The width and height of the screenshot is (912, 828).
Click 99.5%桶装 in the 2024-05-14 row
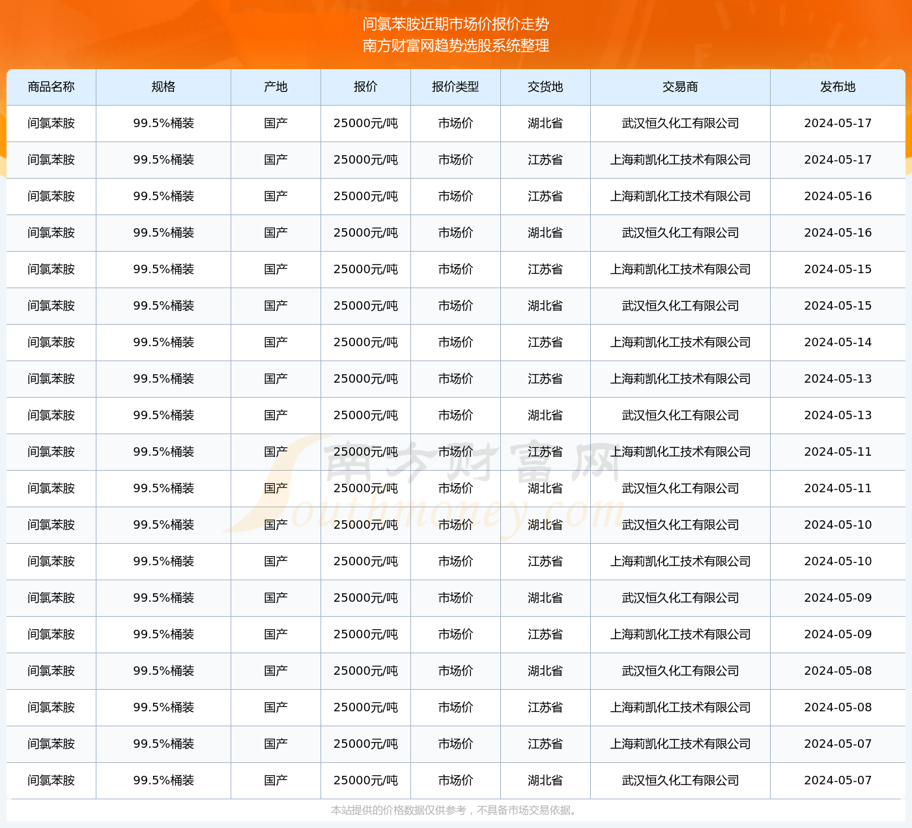pyautogui.click(x=164, y=342)
